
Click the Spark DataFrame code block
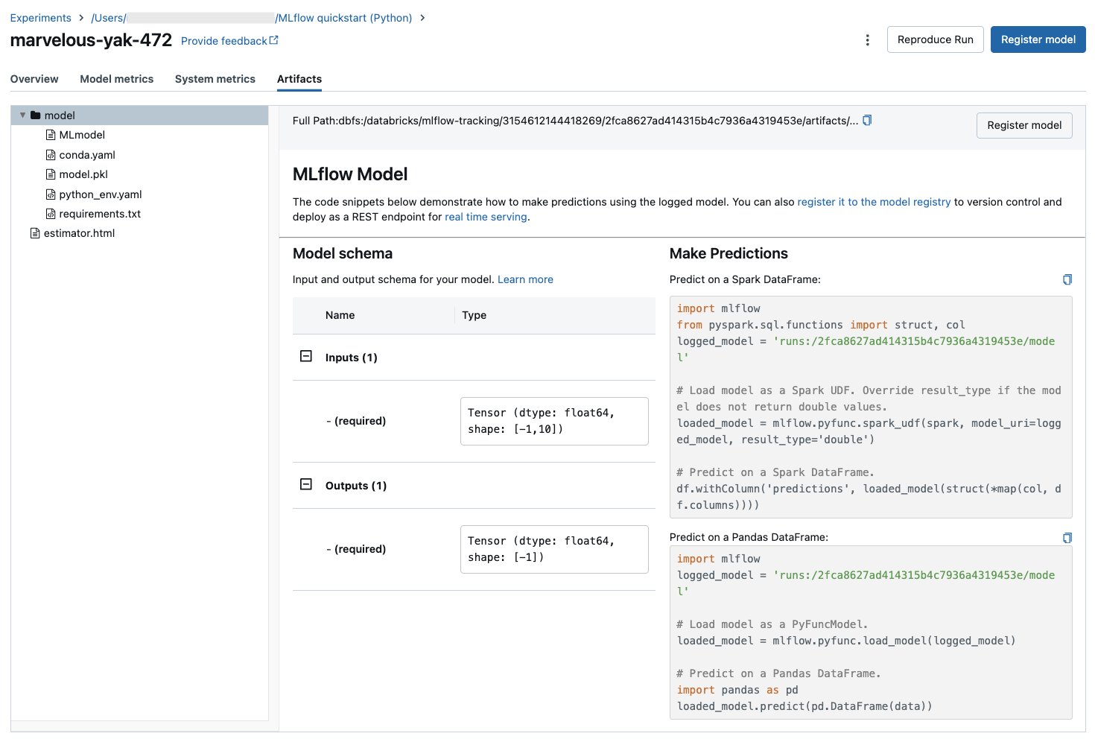[871, 407]
